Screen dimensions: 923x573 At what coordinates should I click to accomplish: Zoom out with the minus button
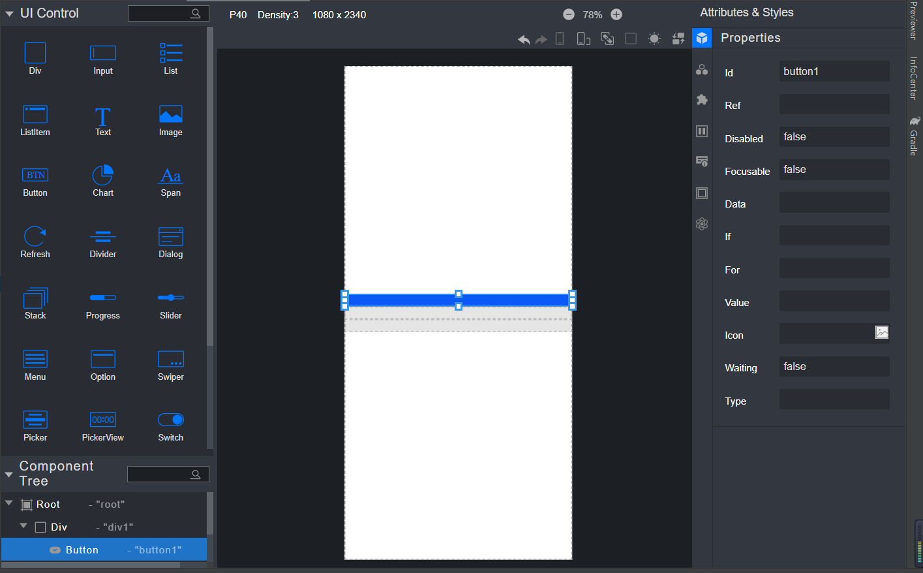click(x=569, y=14)
